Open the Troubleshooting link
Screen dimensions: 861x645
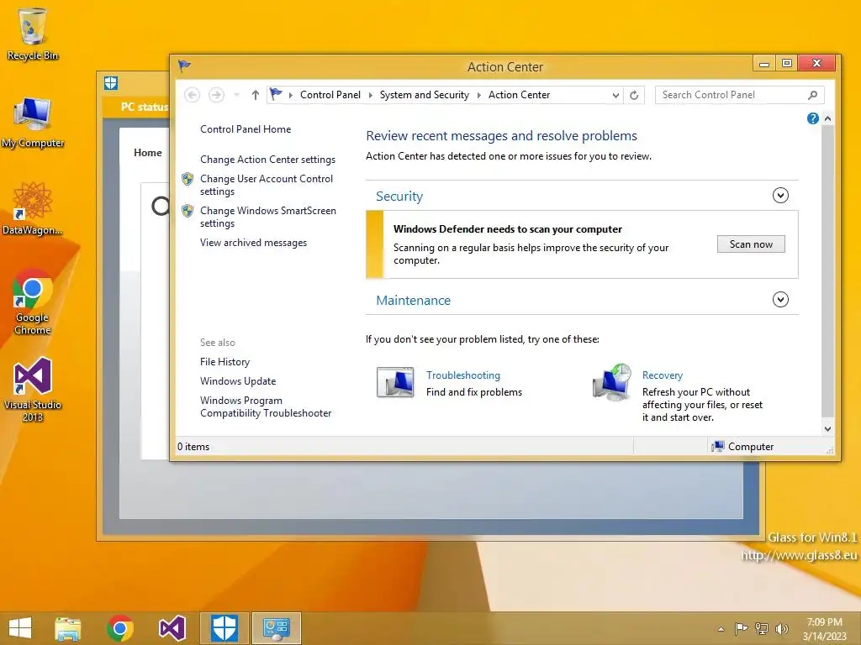pos(463,375)
